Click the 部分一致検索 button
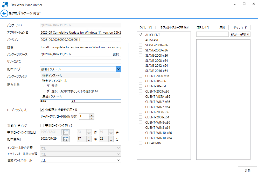Screen dimensions: 258x175 (x=240, y=34)
